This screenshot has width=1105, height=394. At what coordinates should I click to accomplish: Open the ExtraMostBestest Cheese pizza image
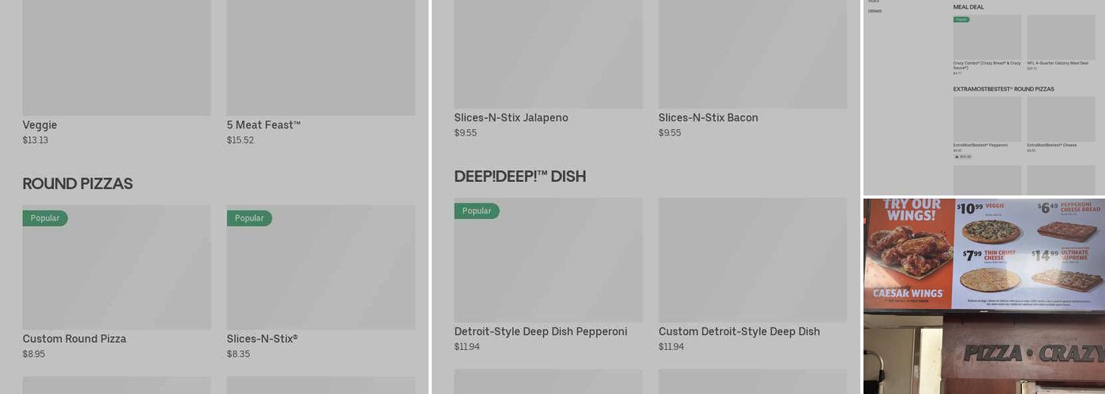1061,120
